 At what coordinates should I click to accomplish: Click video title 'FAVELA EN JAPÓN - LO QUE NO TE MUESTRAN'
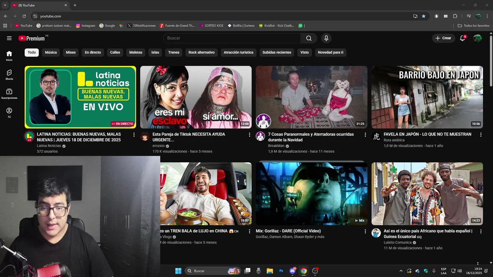[428, 134]
